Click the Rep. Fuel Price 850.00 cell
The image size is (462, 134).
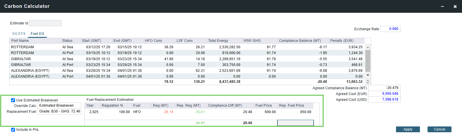click(295, 112)
